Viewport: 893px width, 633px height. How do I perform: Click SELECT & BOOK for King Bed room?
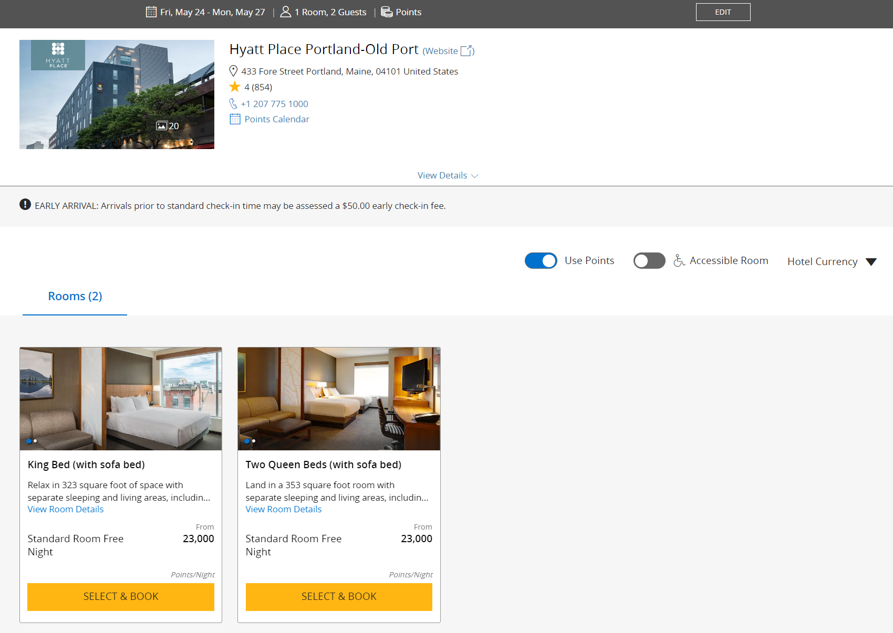coord(120,596)
